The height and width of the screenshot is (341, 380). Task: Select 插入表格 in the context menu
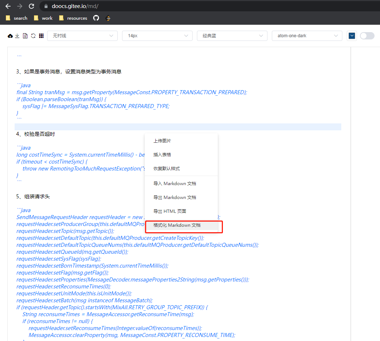[x=181, y=155]
